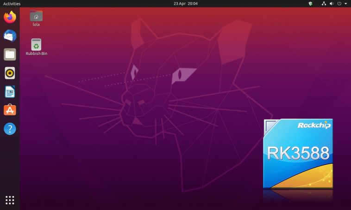Open Firefox from the dock
This screenshot has height=210, width=351.
pos(10,17)
